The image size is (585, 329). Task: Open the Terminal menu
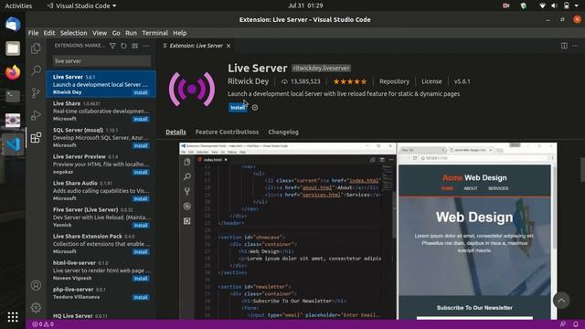pos(154,33)
